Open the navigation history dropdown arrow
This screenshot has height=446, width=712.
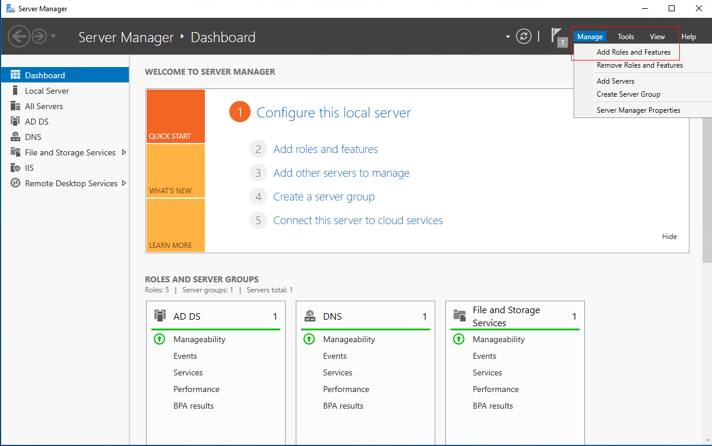(x=53, y=36)
